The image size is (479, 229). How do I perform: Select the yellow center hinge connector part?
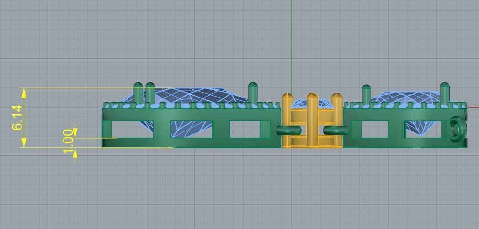[x=312, y=120]
